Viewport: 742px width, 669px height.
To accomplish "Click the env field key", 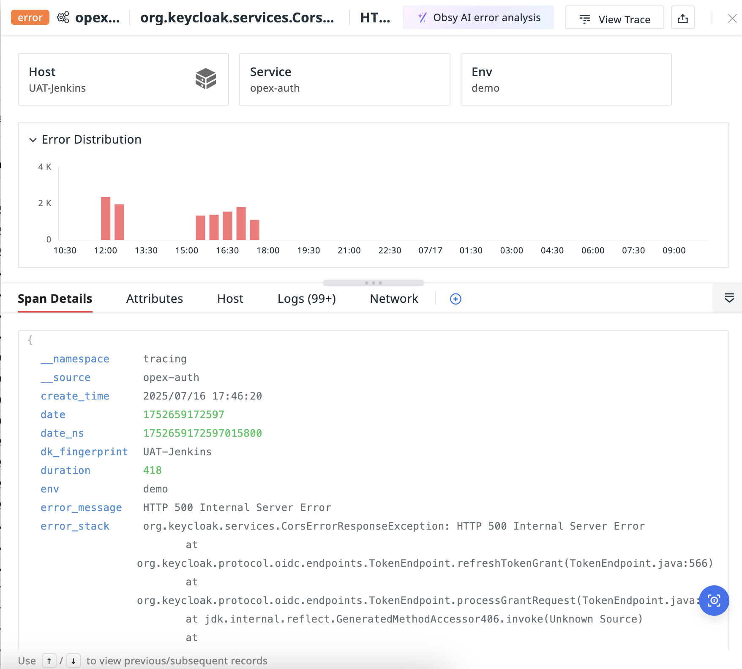I will (50, 489).
